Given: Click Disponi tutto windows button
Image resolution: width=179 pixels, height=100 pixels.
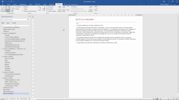Looking at the screenshot, I should (x=64, y=9).
